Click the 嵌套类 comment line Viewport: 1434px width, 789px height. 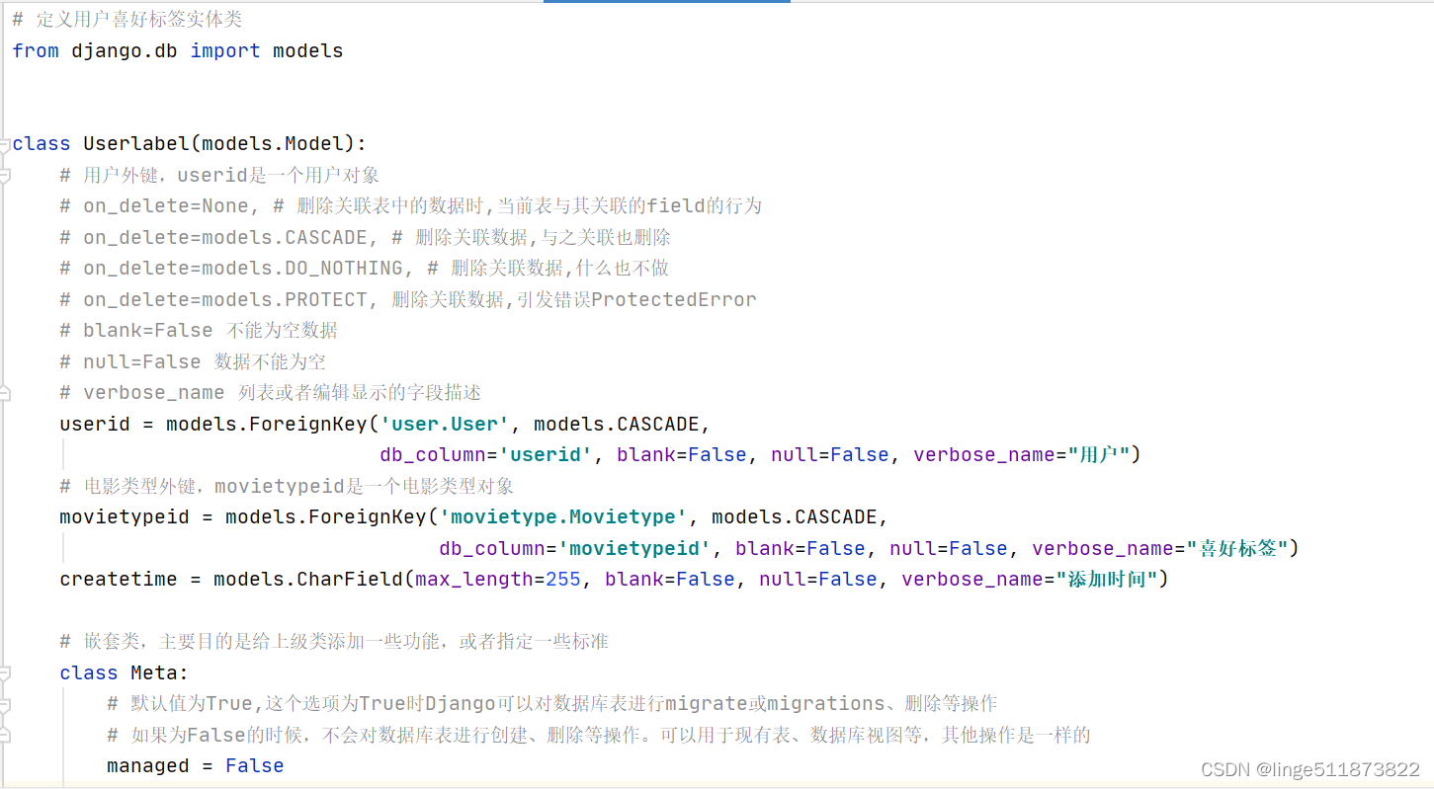pyautogui.click(x=334, y=642)
